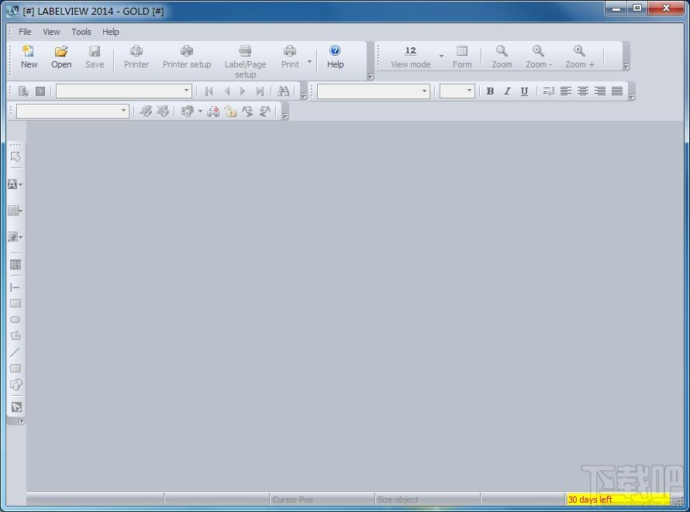Open the File menu
The image size is (690, 512).
[25, 32]
